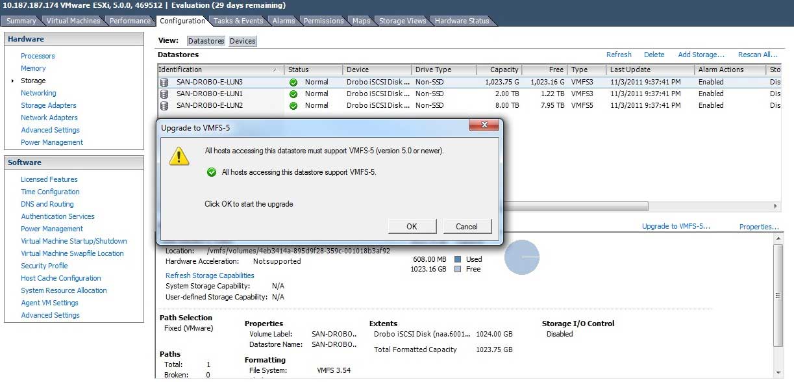Open the Hardware Status tab
The height and width of the screenshot is (382, 794).
coord(462,21)
